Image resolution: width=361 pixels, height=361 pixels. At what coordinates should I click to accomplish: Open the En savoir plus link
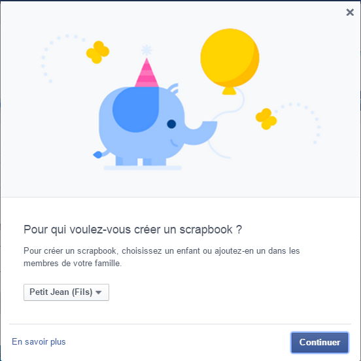[x=39, y=341]
